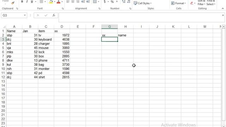226x127 pixels.
Task: Expand the formula bar
Action: [x=223, y=15]
